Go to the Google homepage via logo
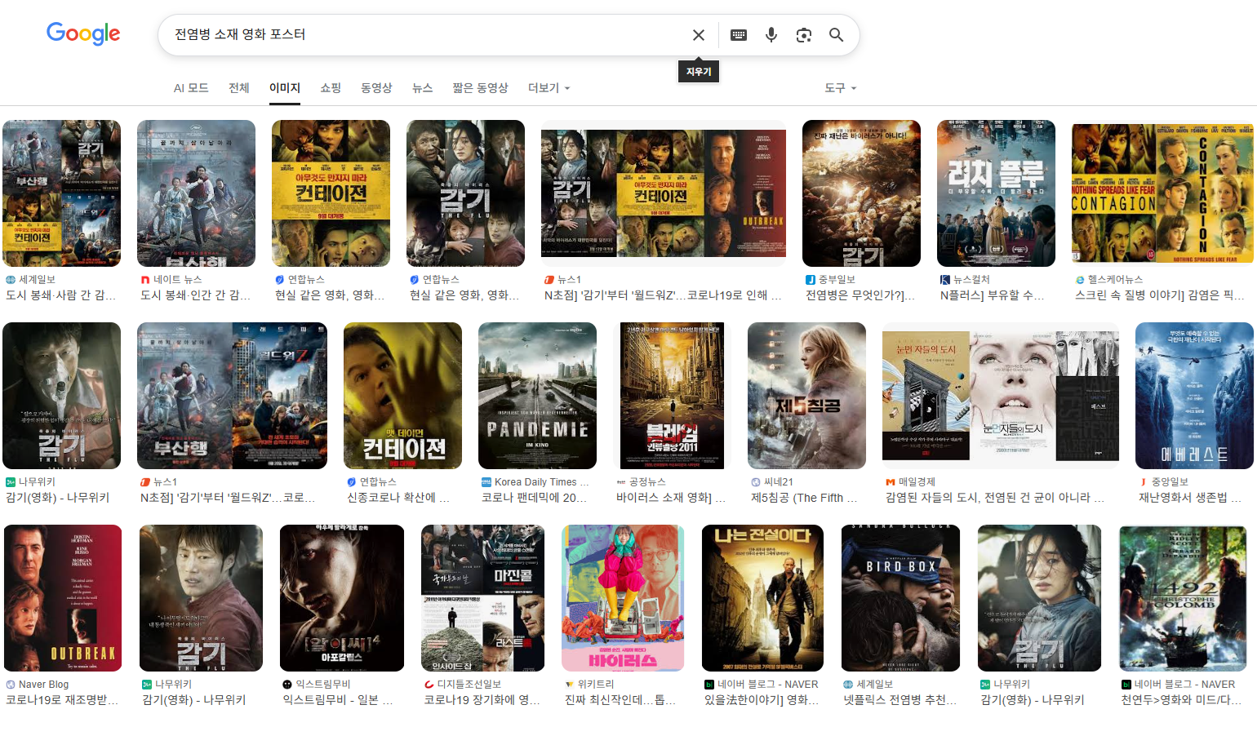This screenshot has width=1257, height=736. tap(83, 33)
